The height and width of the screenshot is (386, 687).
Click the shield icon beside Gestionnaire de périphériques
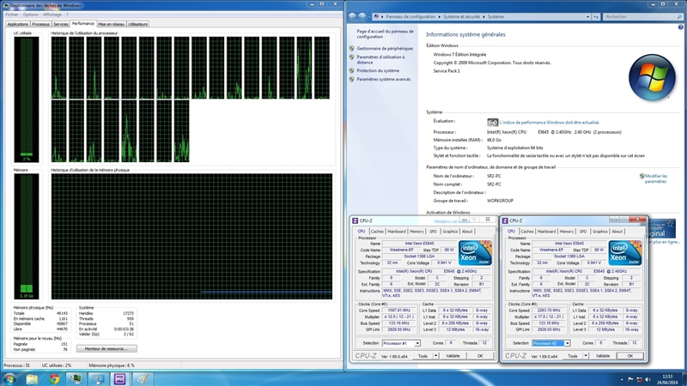(352, 49)
